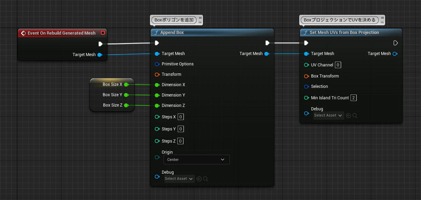Viewport: 421px width, 200px height.
Task: Click the Dimension Z input pin
Action: coord(157,106)
